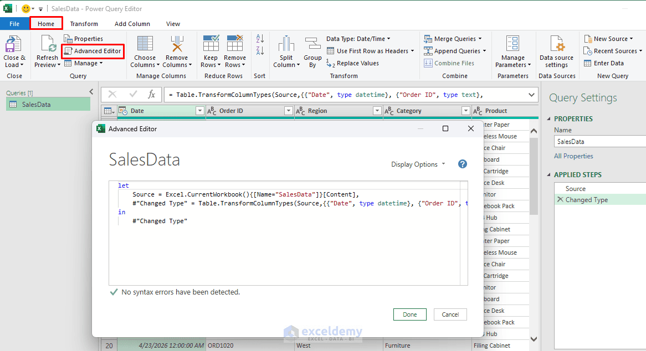646x351 pixels.
Task: Confirm the formula with the checkmark icon
Action: coord(132,95)
